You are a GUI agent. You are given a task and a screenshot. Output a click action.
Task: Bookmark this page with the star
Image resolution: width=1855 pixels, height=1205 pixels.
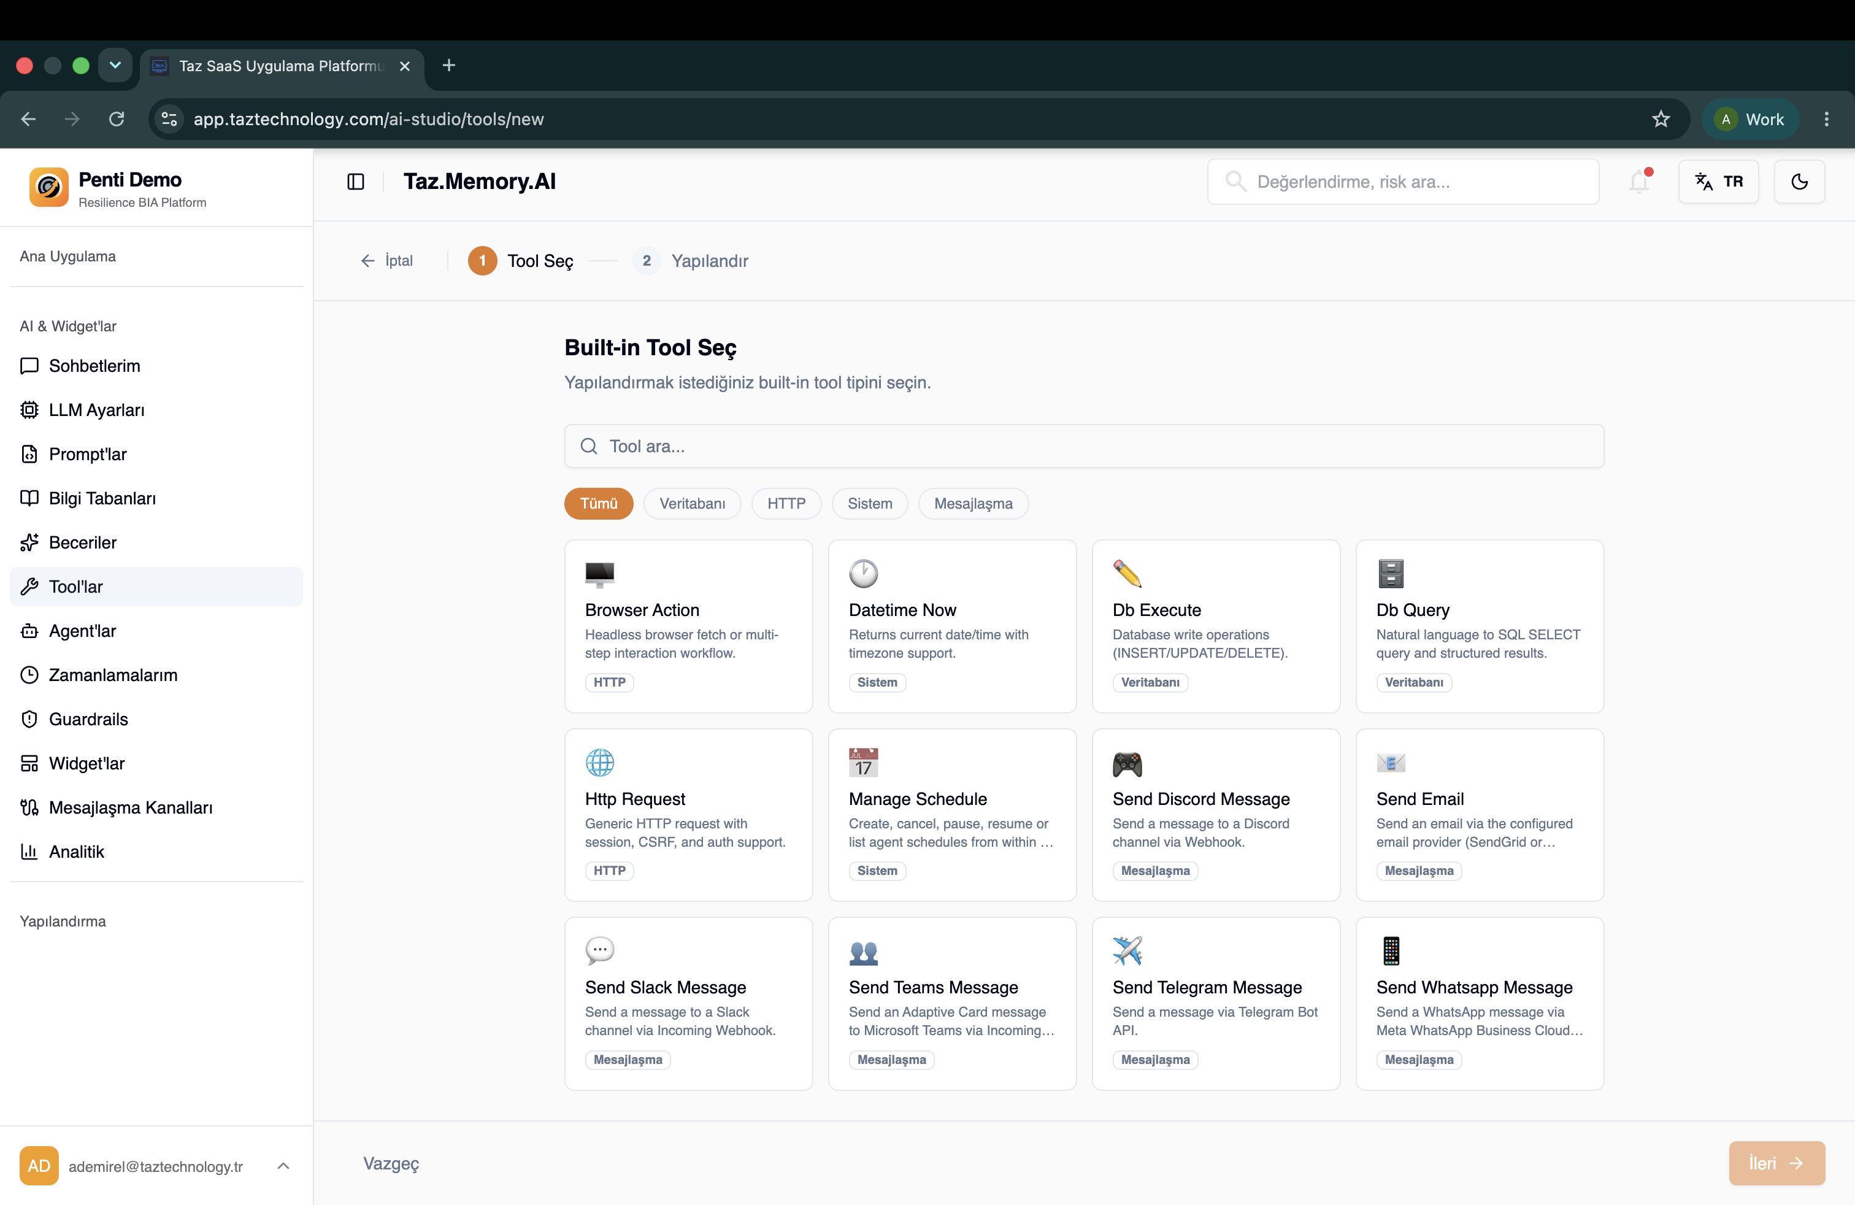[x=1661, y=119]
